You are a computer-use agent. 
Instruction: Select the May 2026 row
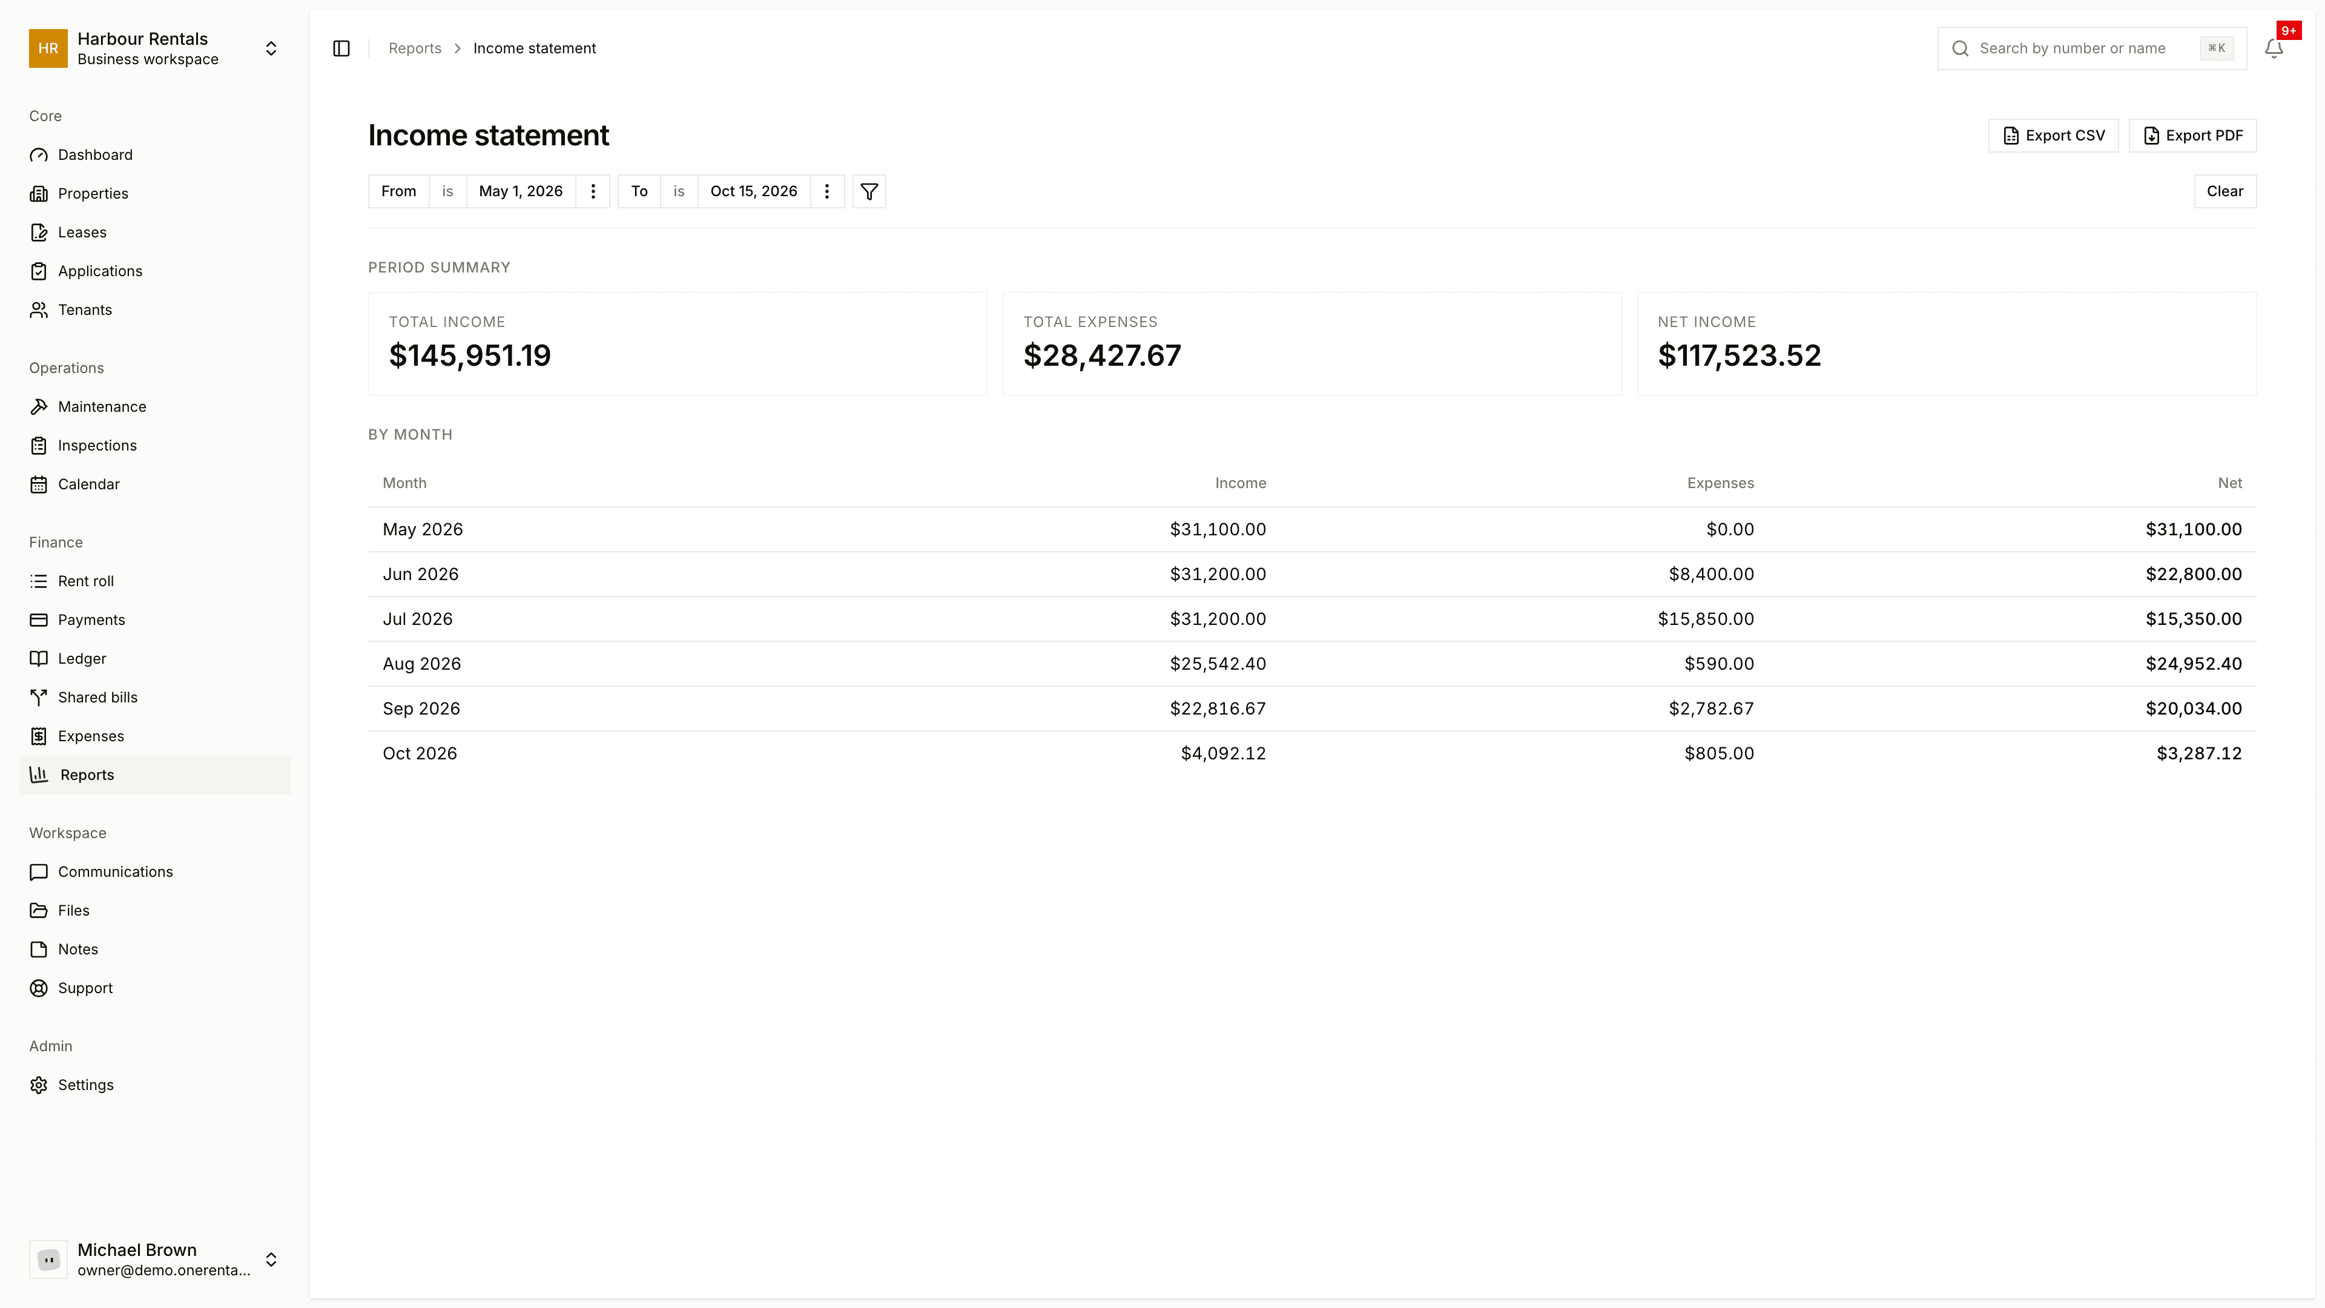(1312, 530)
